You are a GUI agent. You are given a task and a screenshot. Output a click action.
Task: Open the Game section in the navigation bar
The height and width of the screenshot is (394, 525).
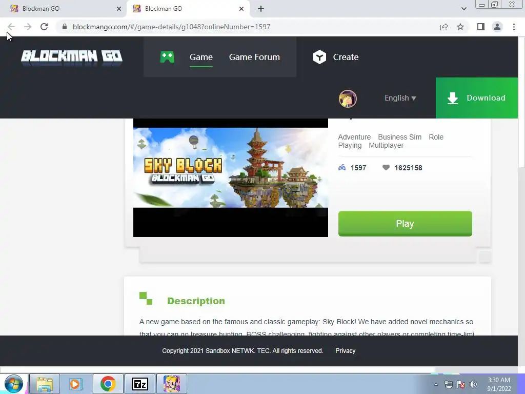point(201,57)
